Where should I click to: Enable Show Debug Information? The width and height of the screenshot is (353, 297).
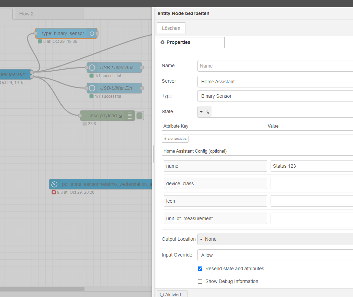200,281
